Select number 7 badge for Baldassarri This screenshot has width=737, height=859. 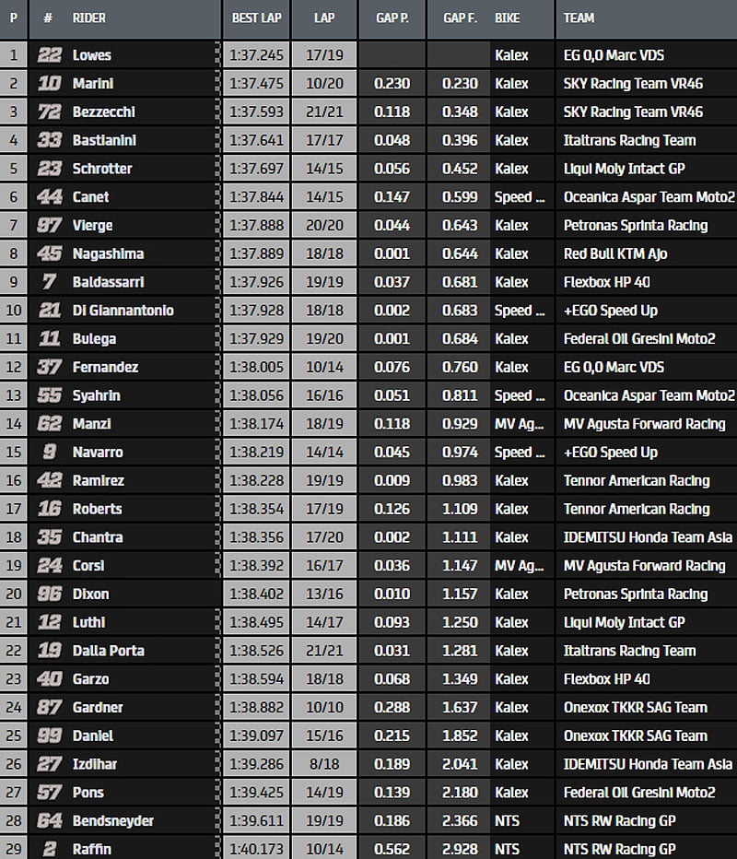tap(50, 282)
